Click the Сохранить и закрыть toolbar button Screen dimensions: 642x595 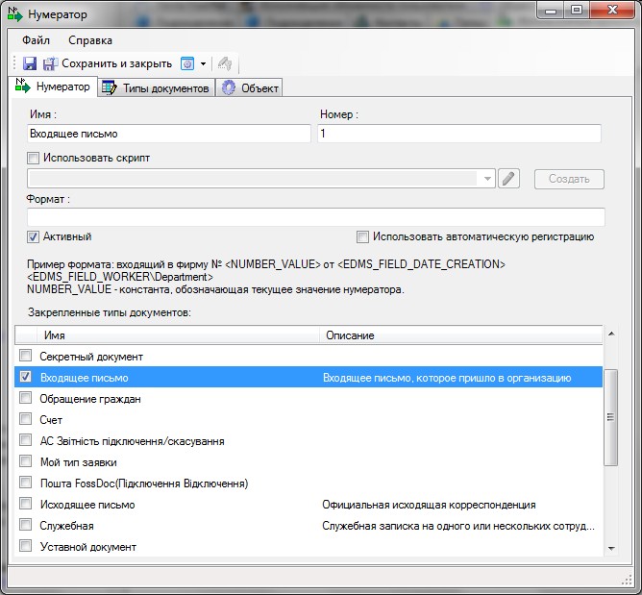(107, 63)
